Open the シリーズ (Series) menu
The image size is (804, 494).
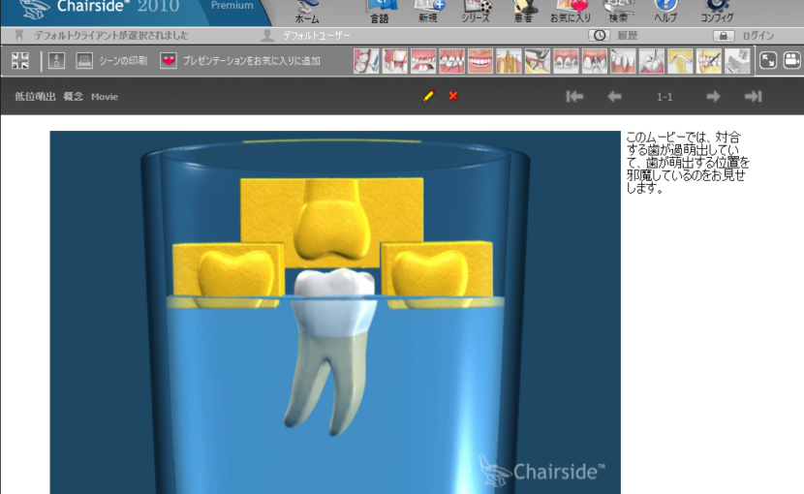tap(476, 13)
